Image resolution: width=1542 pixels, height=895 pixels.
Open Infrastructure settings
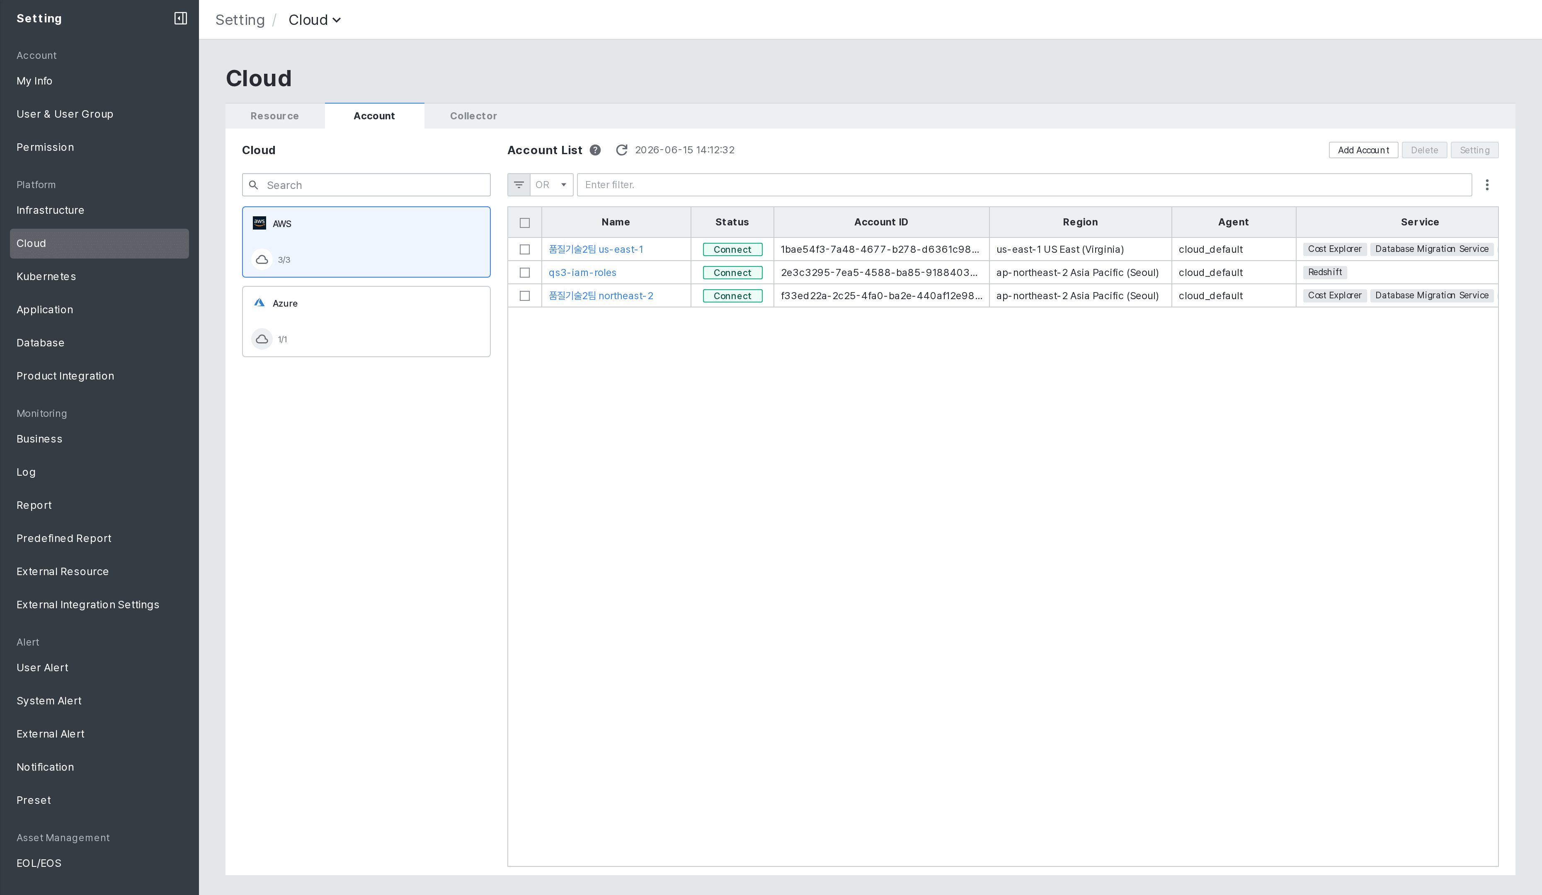(x=99, y=210)
